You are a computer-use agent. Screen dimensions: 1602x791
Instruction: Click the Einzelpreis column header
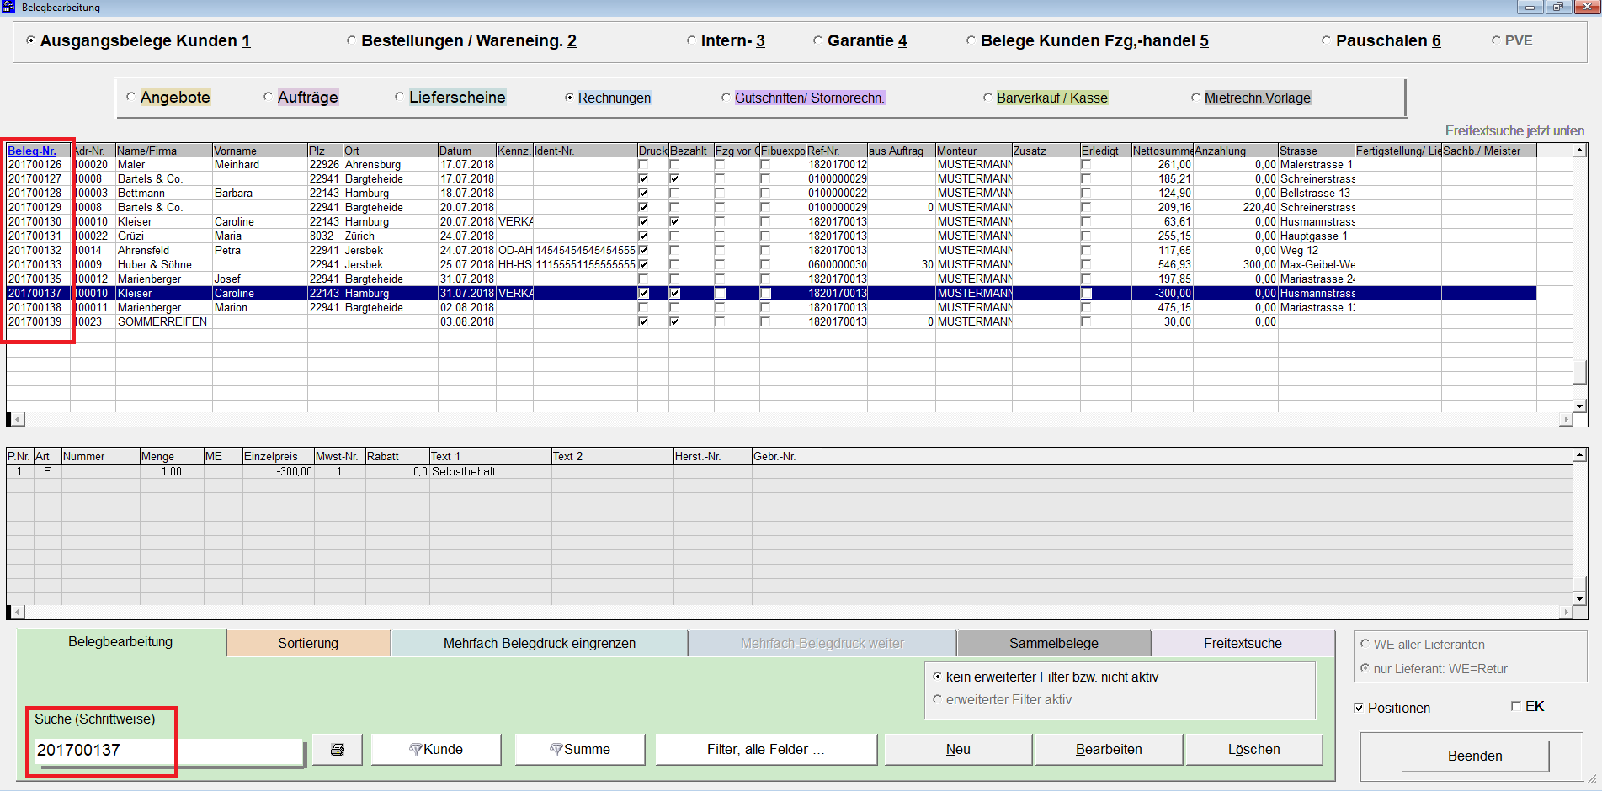278,456
